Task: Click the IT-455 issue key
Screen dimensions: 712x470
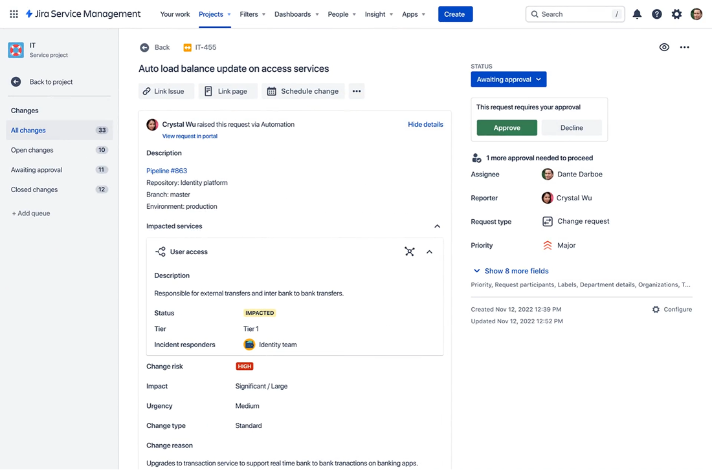Action: click(206, 47)
